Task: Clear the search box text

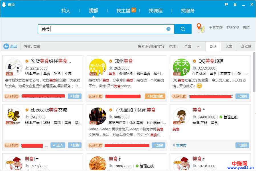Action: click(x=168, y=29)
